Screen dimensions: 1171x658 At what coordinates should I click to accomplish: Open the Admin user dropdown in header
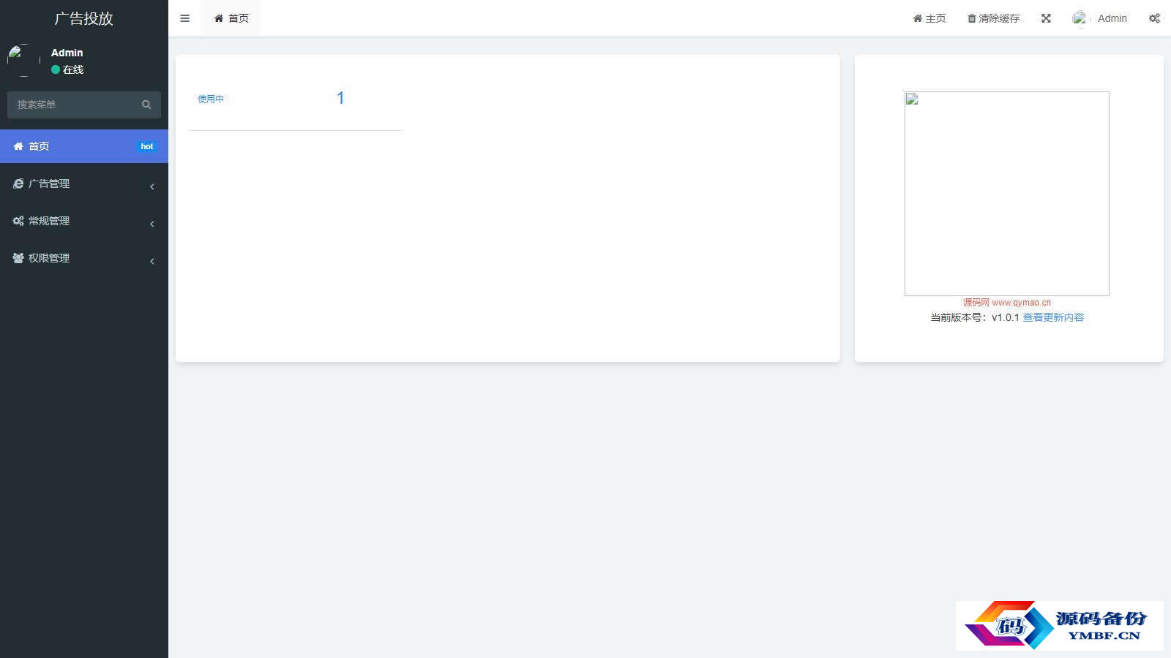click(x=1100, y=18)
